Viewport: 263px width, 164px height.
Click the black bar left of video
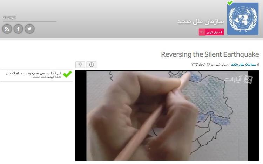coord(81,116)
